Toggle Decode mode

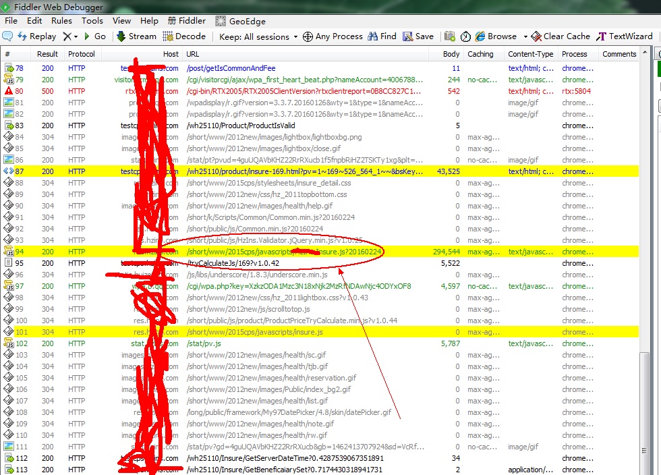click(x=184, y=36)
